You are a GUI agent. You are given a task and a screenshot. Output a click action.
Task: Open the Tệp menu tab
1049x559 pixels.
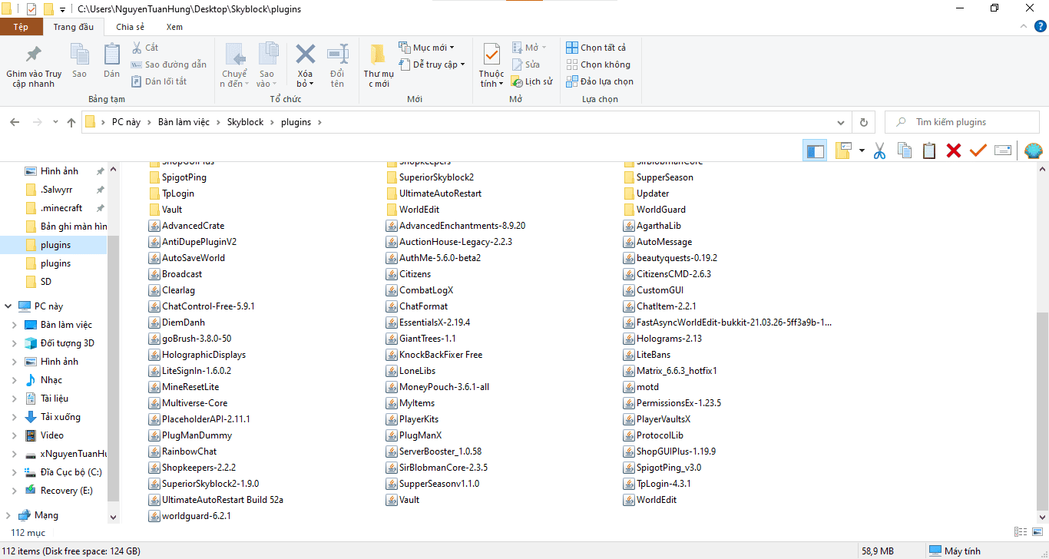point(21,27)
